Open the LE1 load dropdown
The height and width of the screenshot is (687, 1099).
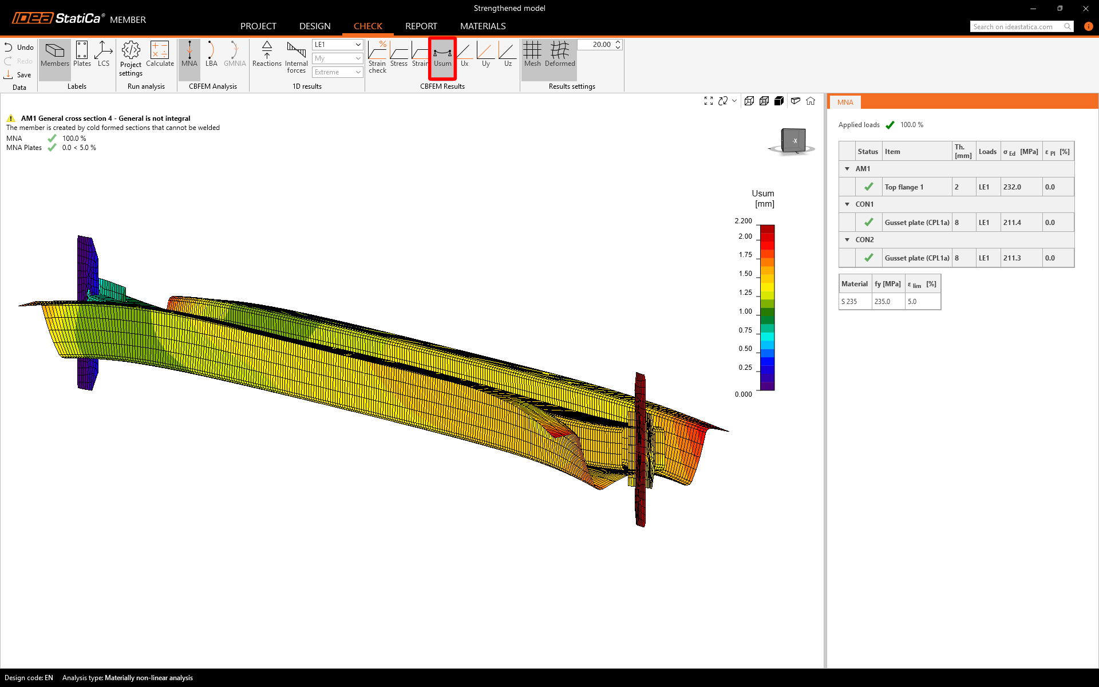338,45
